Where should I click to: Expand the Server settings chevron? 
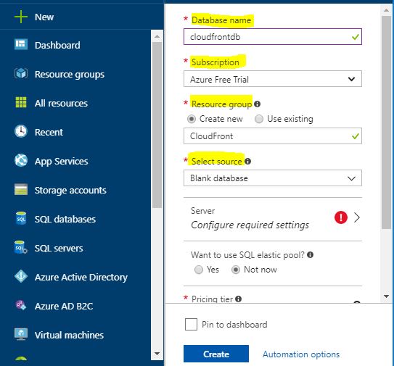[357, 217]
